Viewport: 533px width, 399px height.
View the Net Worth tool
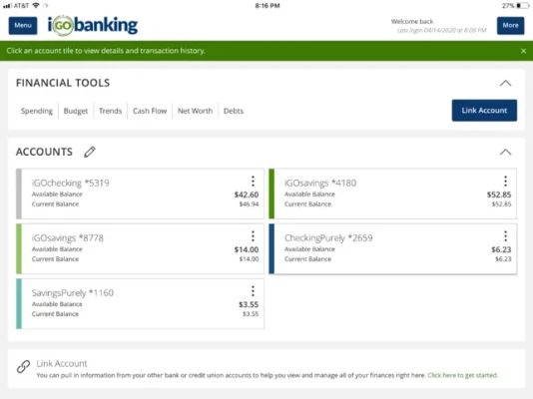[195, 111]
